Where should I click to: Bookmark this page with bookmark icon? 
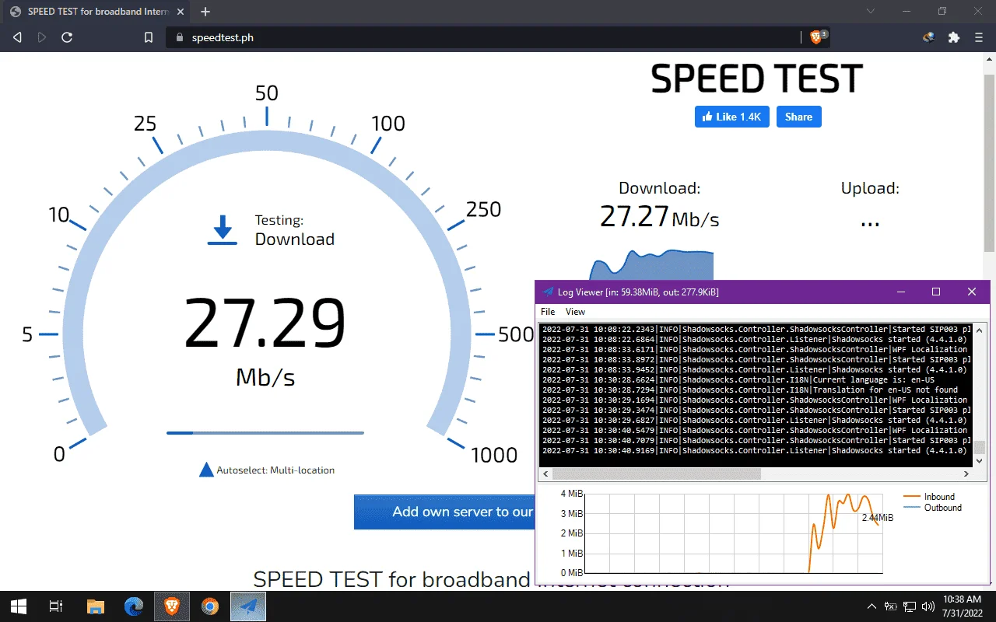[x=149, y=37]
